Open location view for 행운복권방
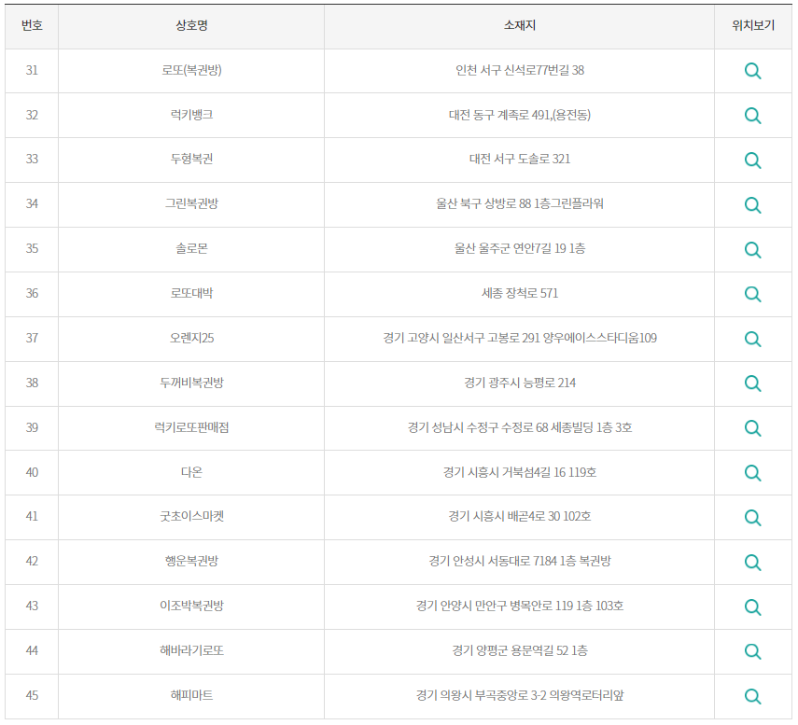Viewport: 798px width, 725px height. (752, 563)
